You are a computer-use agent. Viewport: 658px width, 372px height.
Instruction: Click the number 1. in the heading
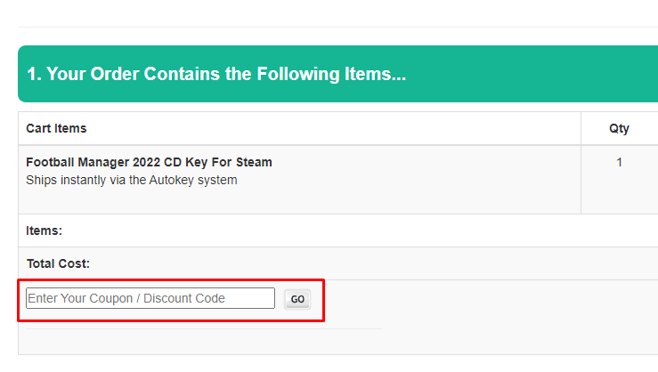[34, 74]
